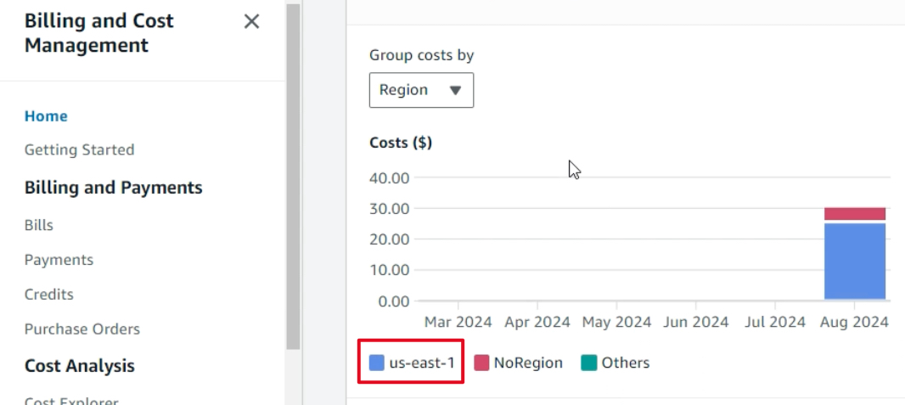Toggle the Others legend label

pos(626,363)
